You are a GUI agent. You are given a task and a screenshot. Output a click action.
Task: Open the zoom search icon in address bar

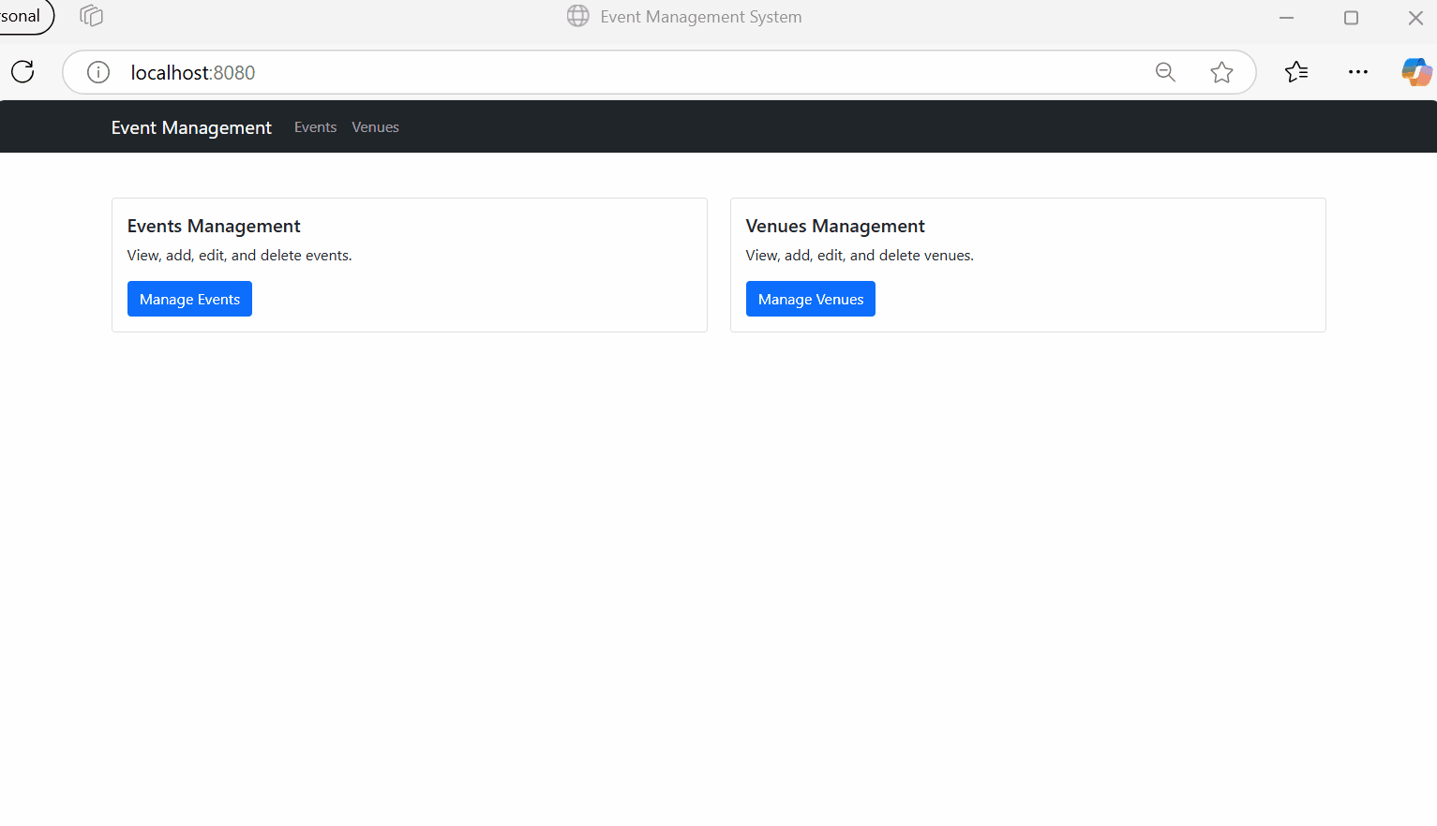1164,71
